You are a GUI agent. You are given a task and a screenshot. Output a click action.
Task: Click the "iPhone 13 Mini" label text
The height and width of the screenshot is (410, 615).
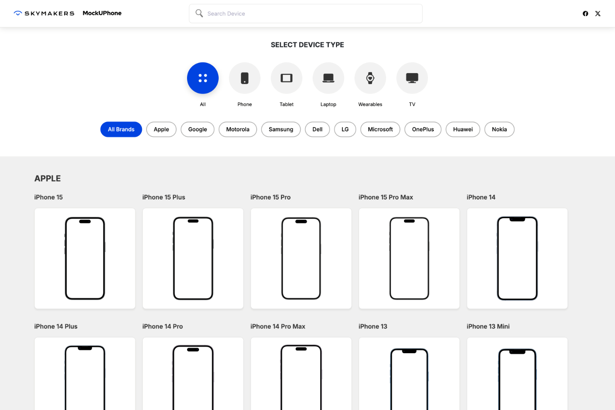(x=488, y=326)
